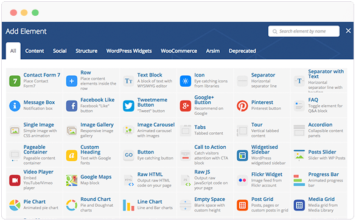Open the Deprecated tab
356x222 pixels.
click(242, 51)
